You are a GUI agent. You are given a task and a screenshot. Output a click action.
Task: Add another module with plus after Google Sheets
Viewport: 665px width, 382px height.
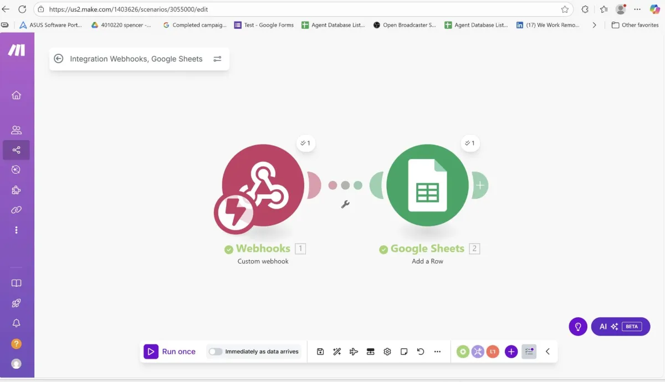click(x=480, y=185)
